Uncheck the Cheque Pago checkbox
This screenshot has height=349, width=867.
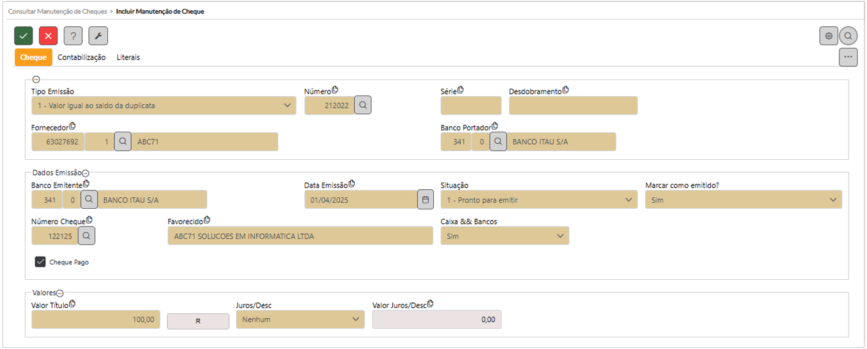point(40,262)
